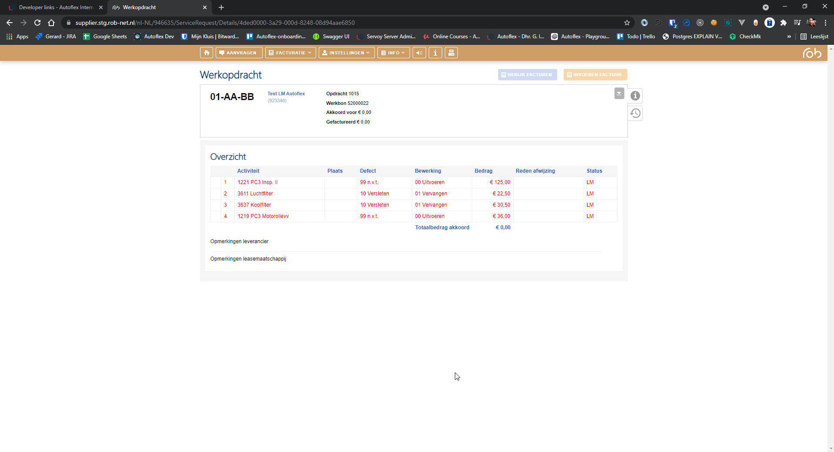
Task: Click the Bekijk Facturen button
Action: (x=527, y=74)
